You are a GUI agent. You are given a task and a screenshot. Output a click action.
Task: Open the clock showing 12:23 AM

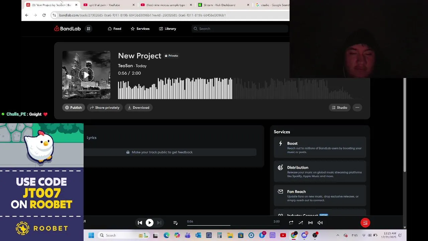[390, 235]
